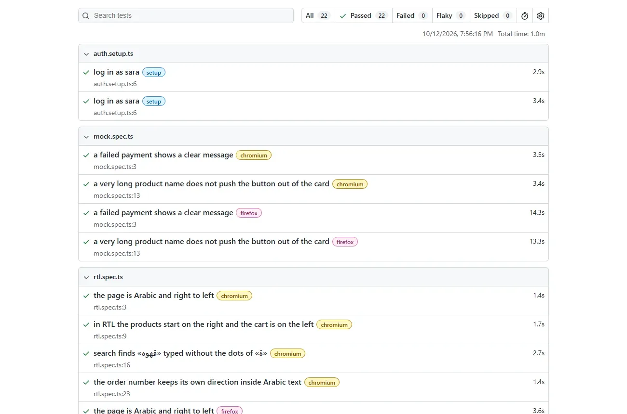Open the firefox long product name test
Image resolution: width=627 pixels, height=414 pixels.
coord(211,242)
